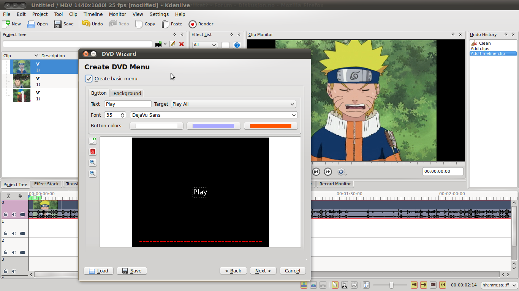Select the Add timeline clip undo history entry
The image size is (519, 291).
pos(493,54)
